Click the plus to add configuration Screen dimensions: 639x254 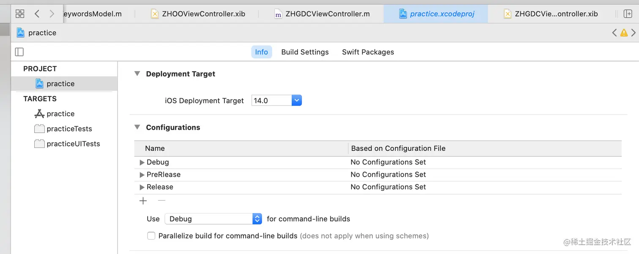(x=143, y=201)
